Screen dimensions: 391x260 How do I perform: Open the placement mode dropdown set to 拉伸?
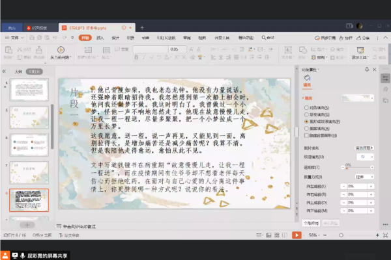364,176
